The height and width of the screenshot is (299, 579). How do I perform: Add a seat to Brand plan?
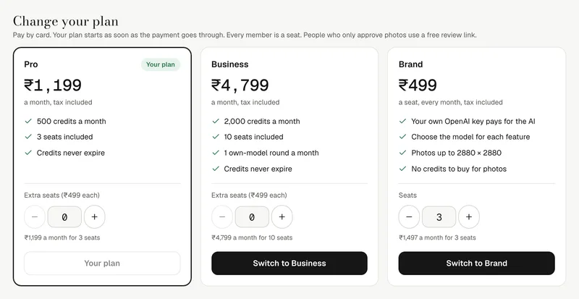click(x=469, y=217)
